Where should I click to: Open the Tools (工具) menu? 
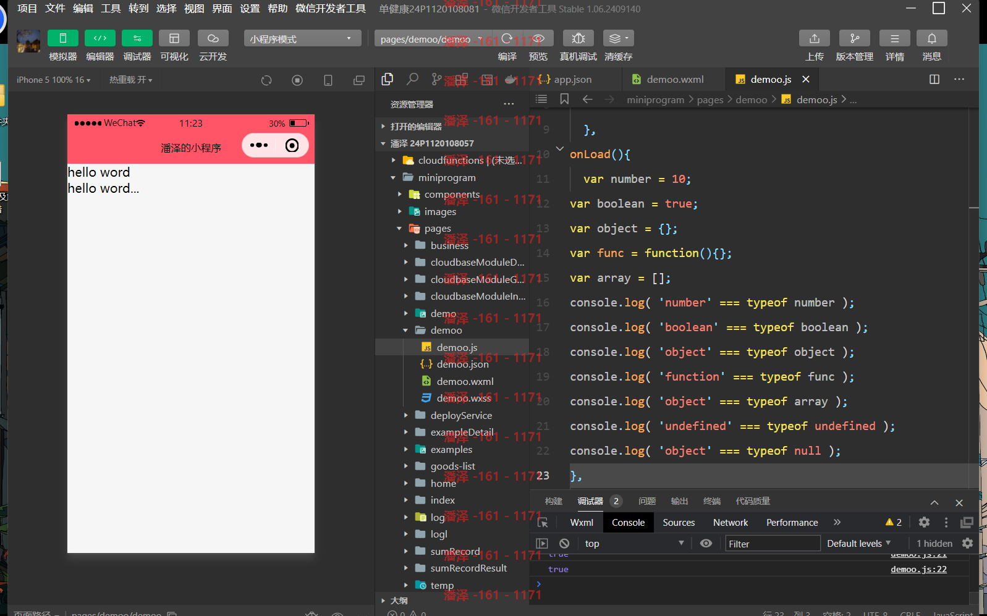pos(111,9)
